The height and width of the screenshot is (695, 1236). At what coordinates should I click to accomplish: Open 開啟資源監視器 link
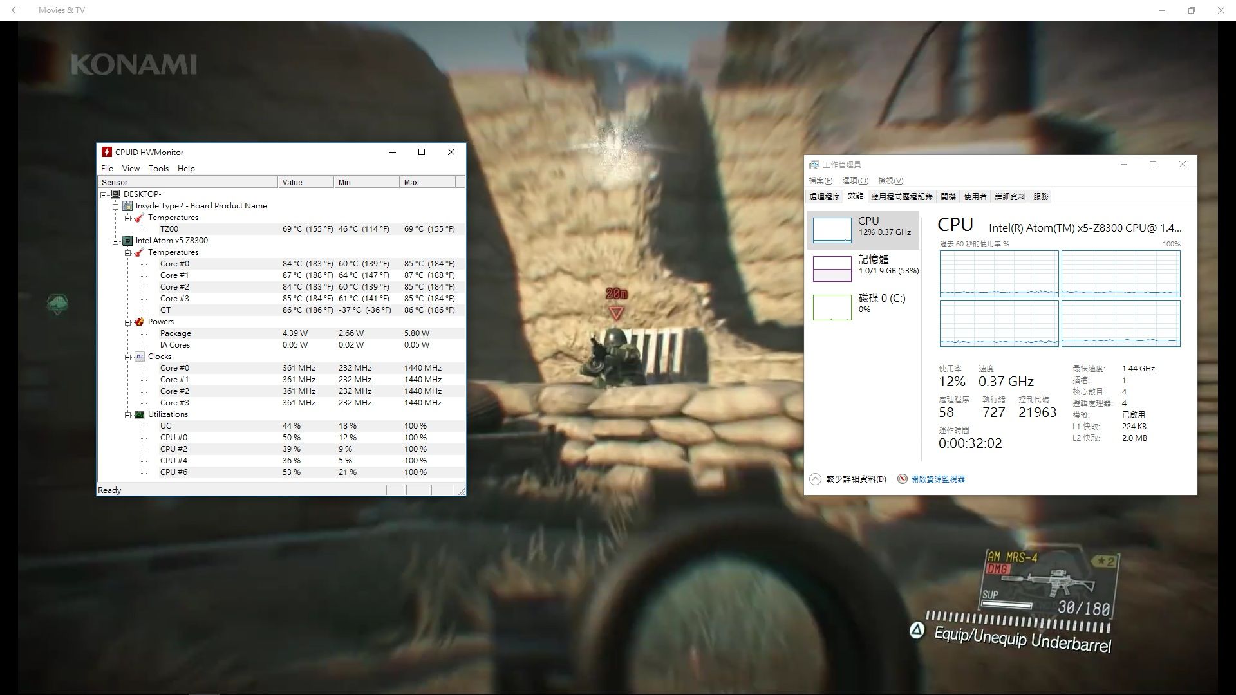(x=937, y=479)
